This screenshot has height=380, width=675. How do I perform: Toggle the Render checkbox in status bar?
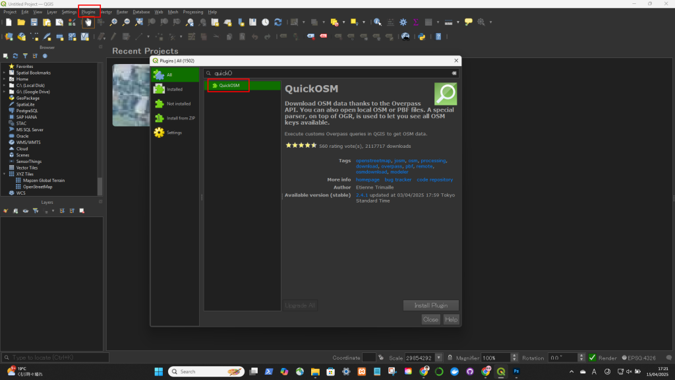(592, 358)
